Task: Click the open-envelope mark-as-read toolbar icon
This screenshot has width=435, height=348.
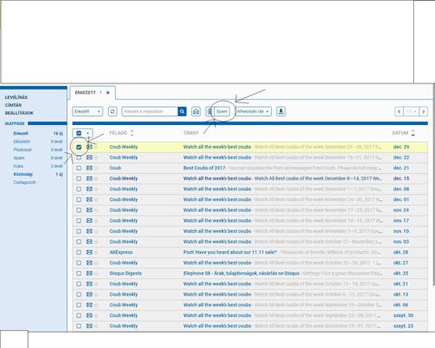Action: point(196,111)
